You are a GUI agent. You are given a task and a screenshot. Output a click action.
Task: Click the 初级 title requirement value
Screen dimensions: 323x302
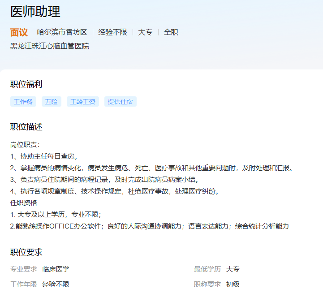click(233, 285)
